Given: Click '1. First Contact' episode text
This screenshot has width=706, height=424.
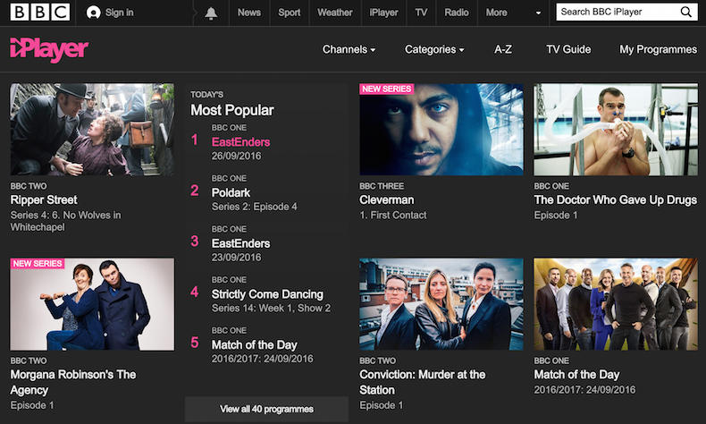Looking at the screenshot, I should 392,215.
